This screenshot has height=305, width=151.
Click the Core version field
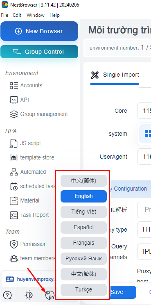(x=144, y=111)
